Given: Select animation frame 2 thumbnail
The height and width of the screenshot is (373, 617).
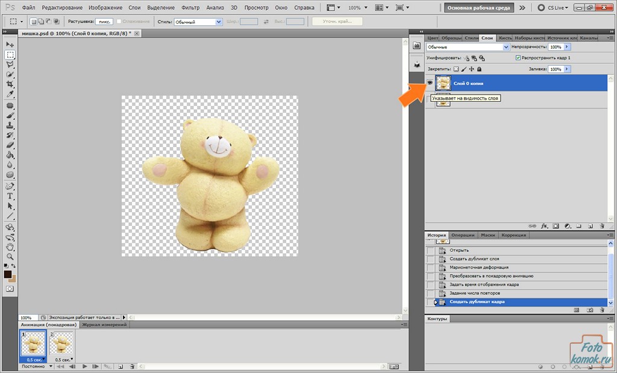Looking at the screenshot, I should [61, 343].
